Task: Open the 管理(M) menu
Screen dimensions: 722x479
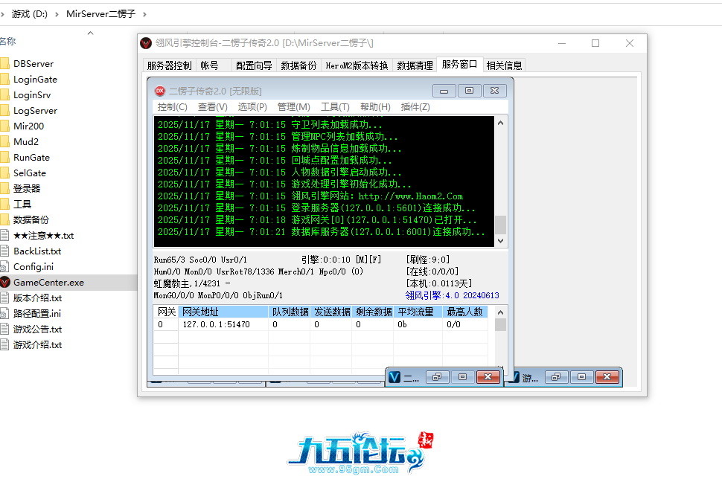Action: [x=293, y=107]
